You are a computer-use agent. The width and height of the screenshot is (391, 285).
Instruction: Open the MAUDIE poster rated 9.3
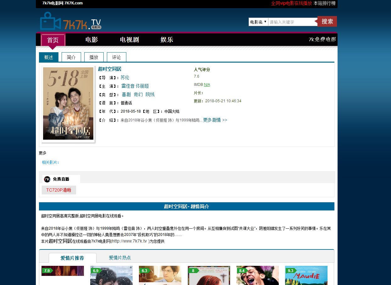(306, 276)
